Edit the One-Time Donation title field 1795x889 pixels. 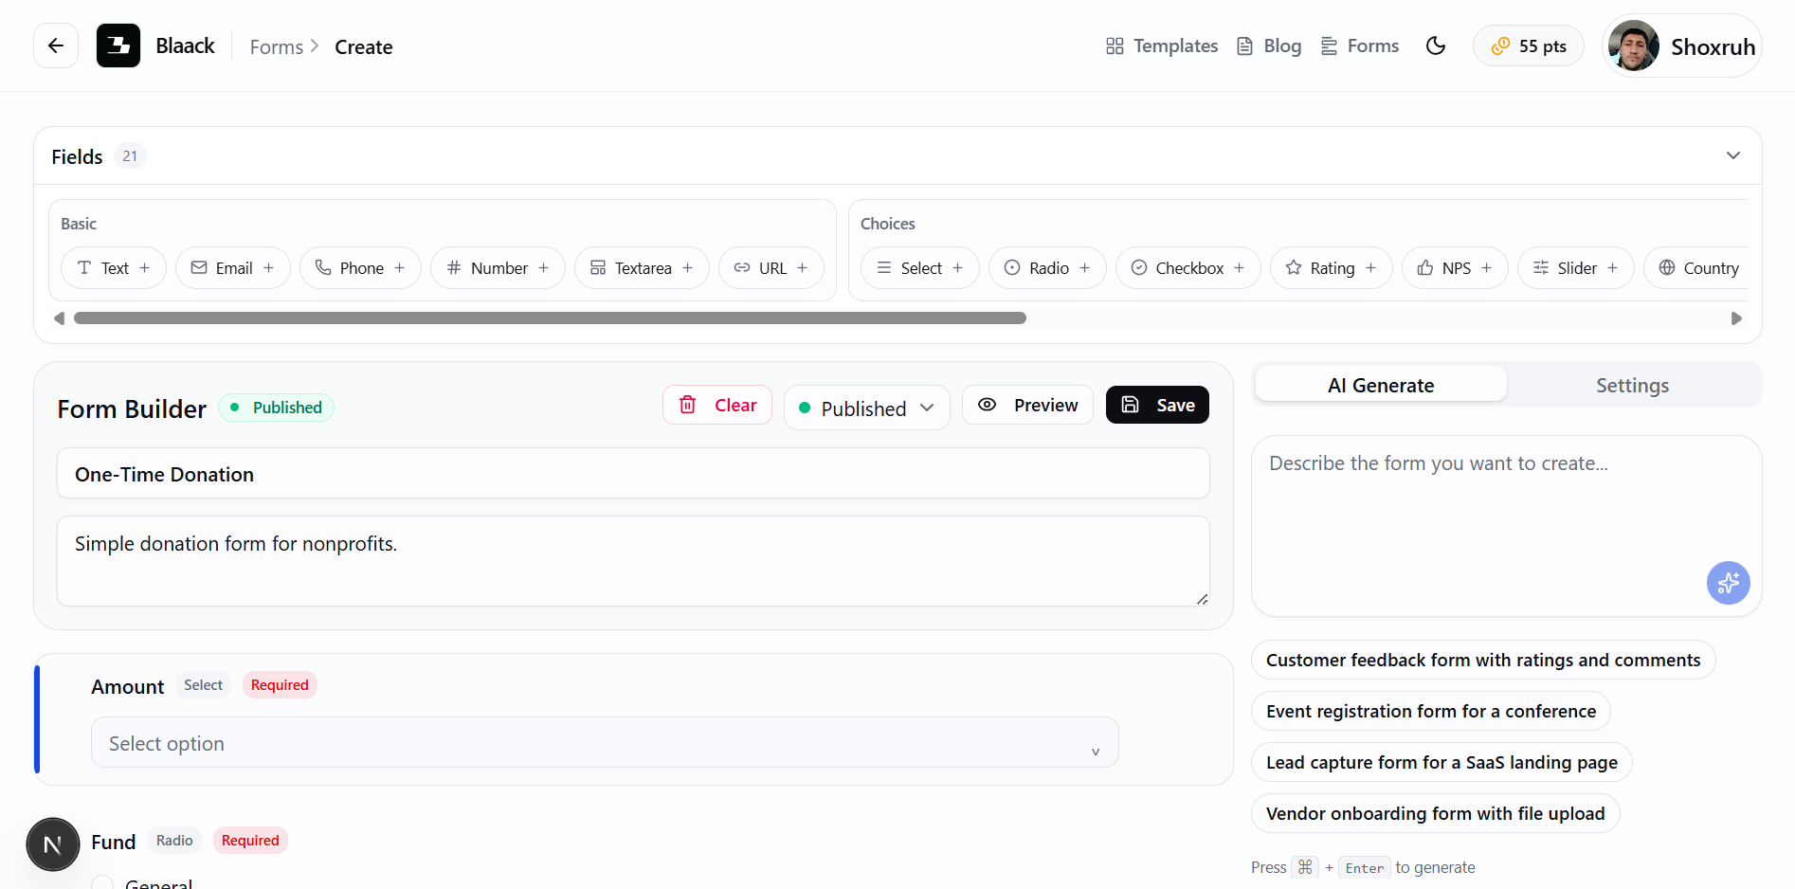(633, 474)
